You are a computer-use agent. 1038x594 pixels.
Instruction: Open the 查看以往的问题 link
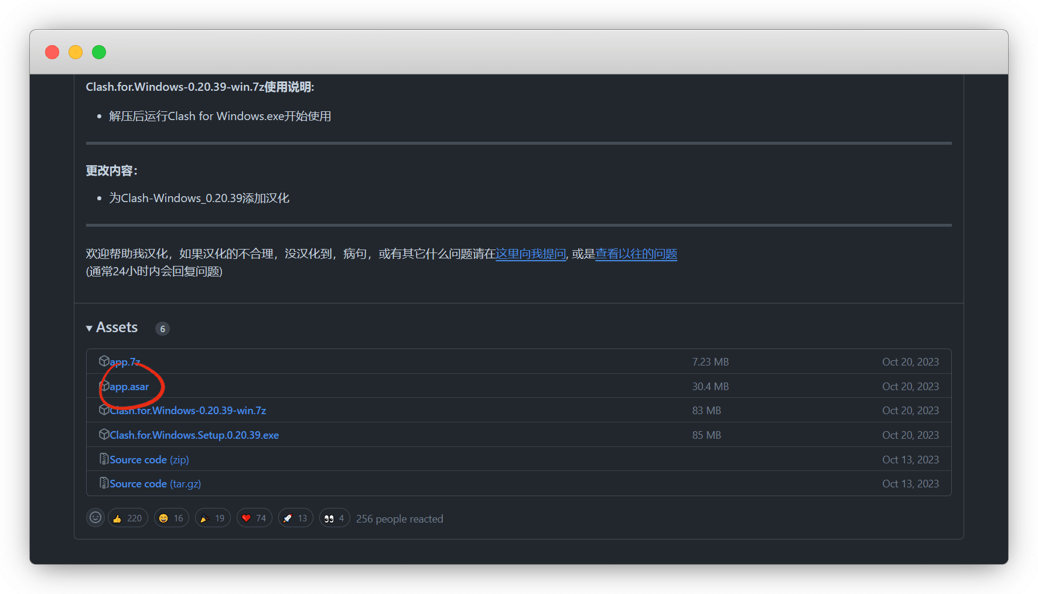click(x=636, y=254)
